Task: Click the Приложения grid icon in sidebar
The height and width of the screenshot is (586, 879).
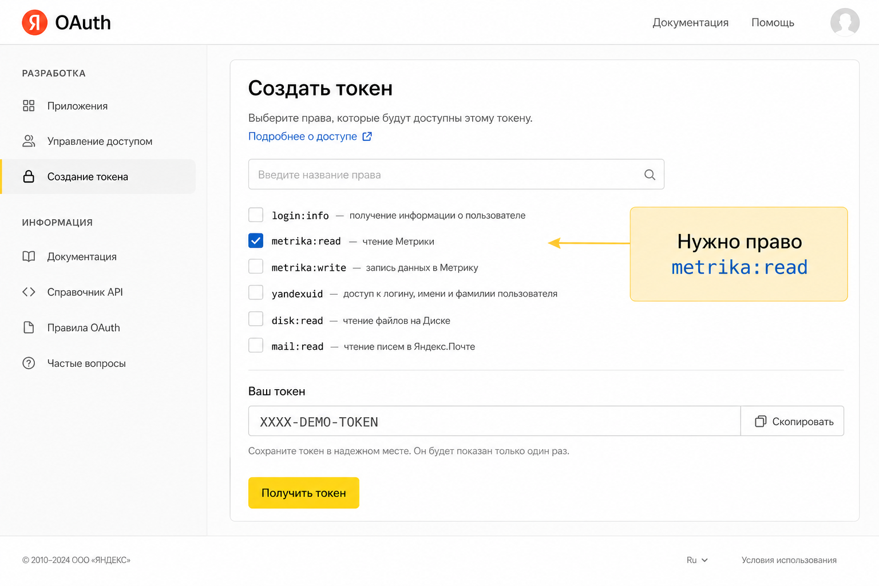Action: pos(29,106)
